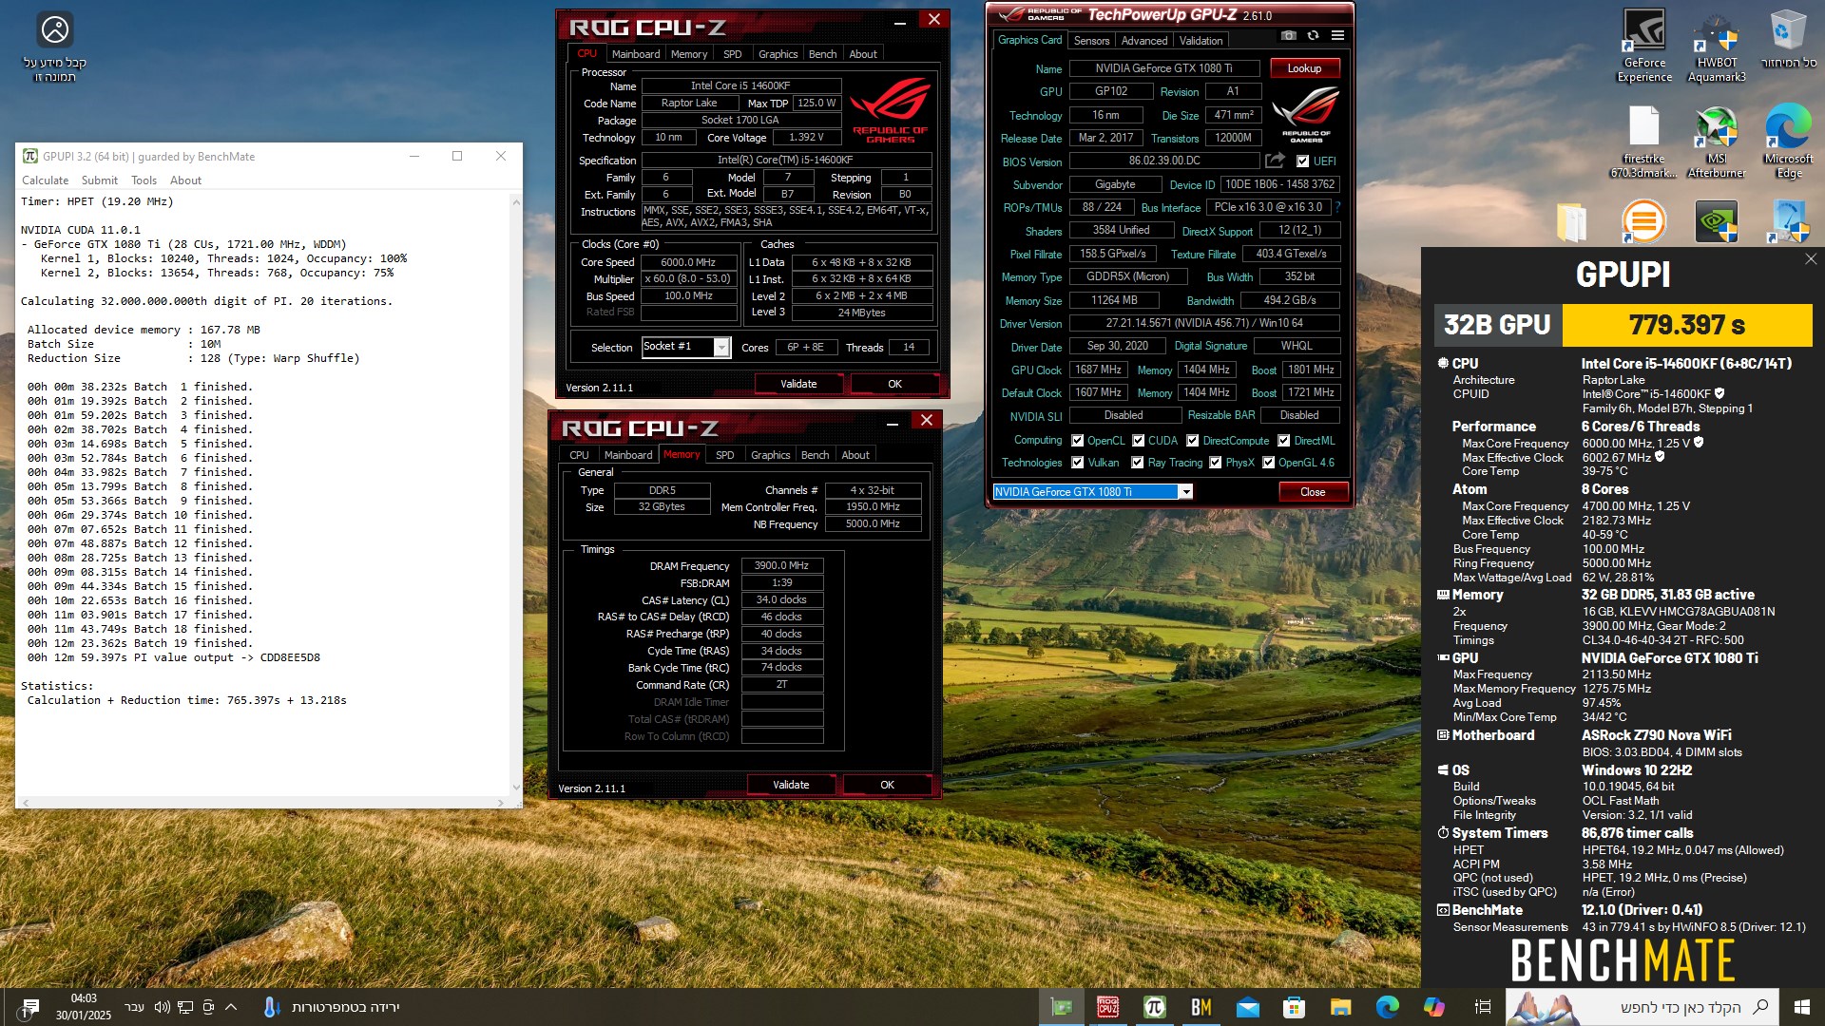
Task: Open the Tools menu in GPUPI
Action: click(x=144, y=180)
